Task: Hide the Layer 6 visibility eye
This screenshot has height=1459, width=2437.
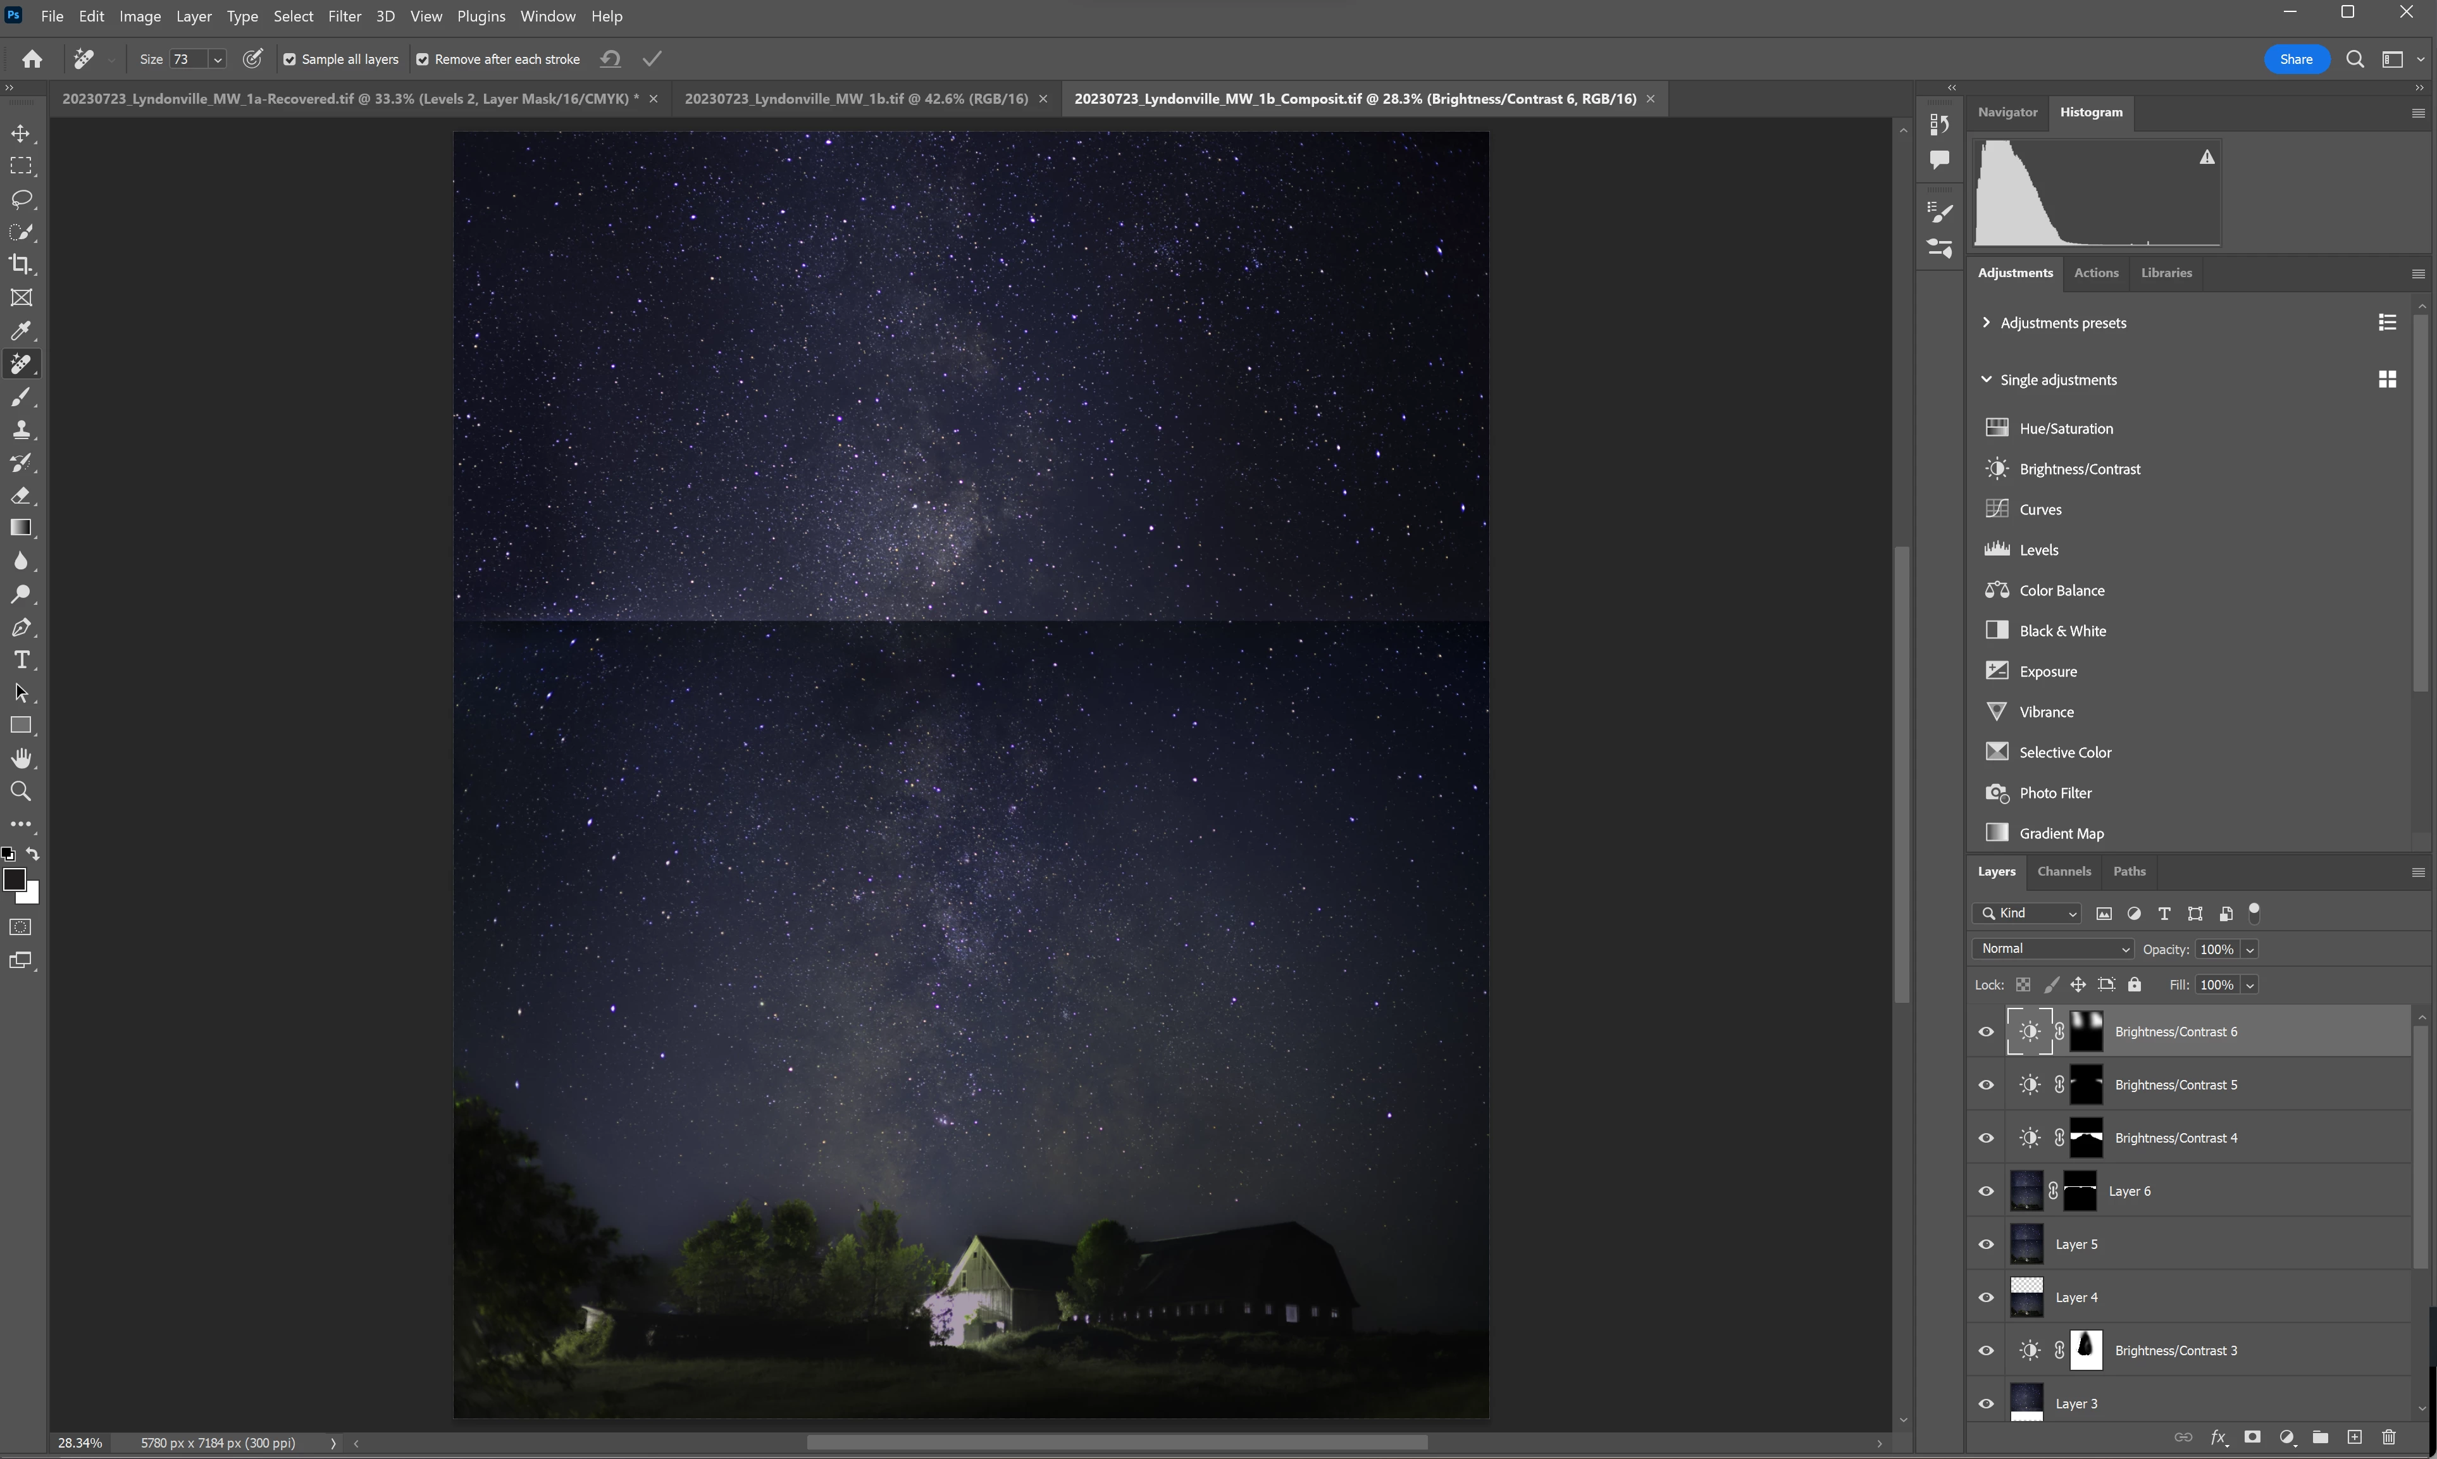Action: click(x=1986, y=1191)
